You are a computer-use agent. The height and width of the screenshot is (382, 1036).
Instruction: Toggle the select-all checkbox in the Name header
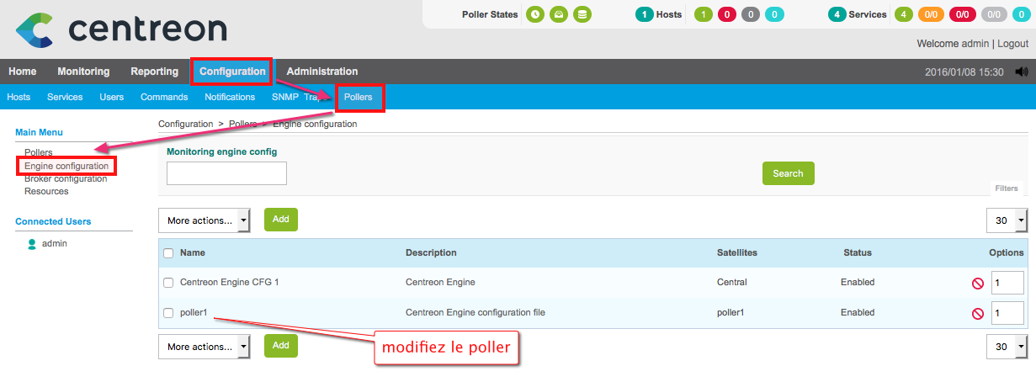(168, 253)
